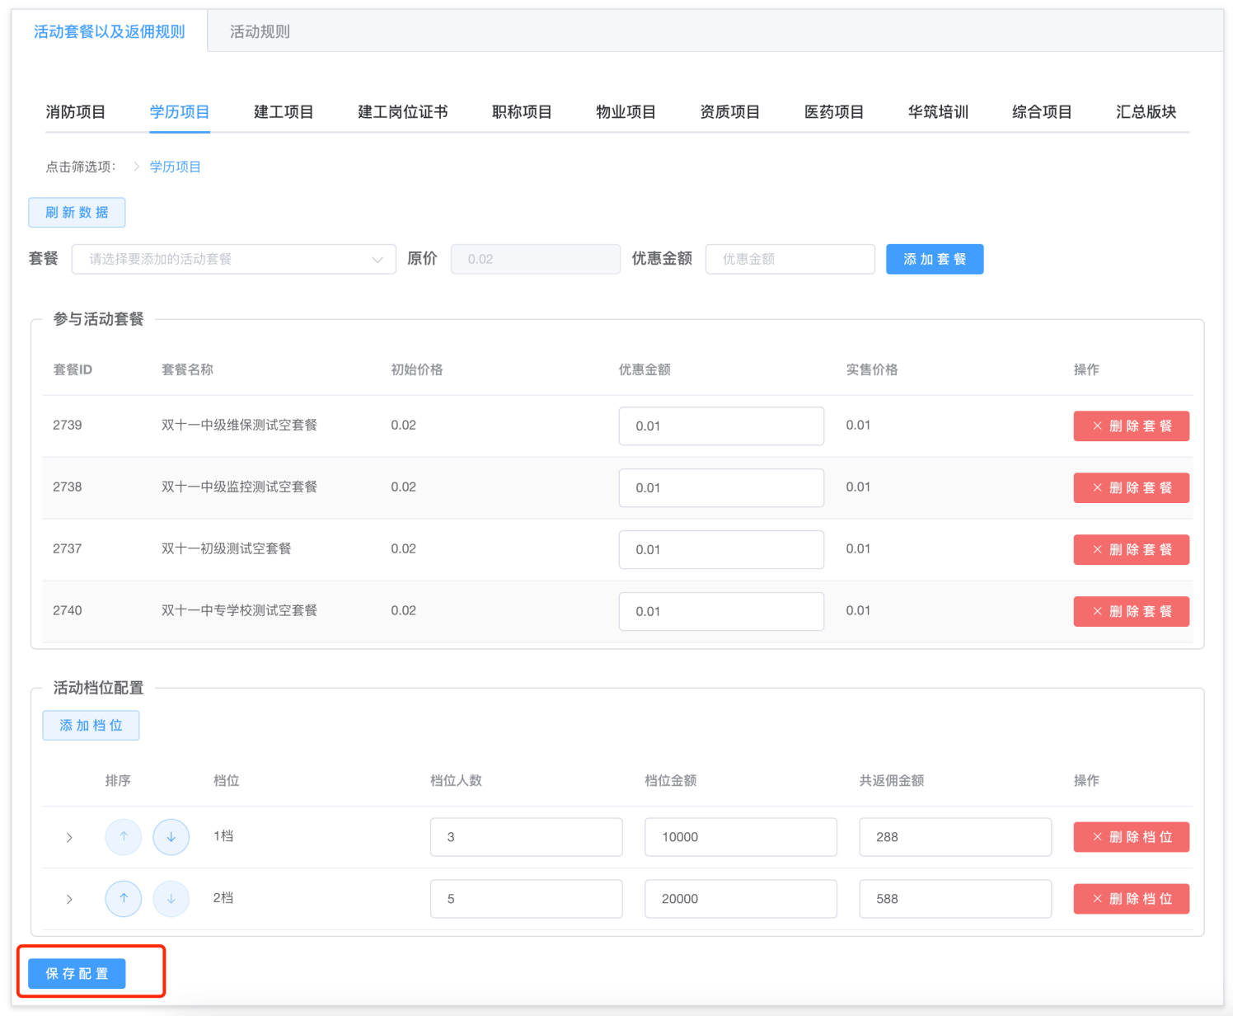Select the 消防项目 tab
The height and width of the screenshot is (1016, 1233).
coord(76,112)
